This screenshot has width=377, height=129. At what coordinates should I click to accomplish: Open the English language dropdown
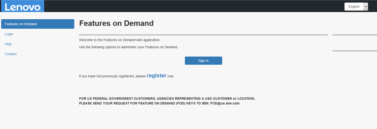pyautogui.click(x=356, y=7)
